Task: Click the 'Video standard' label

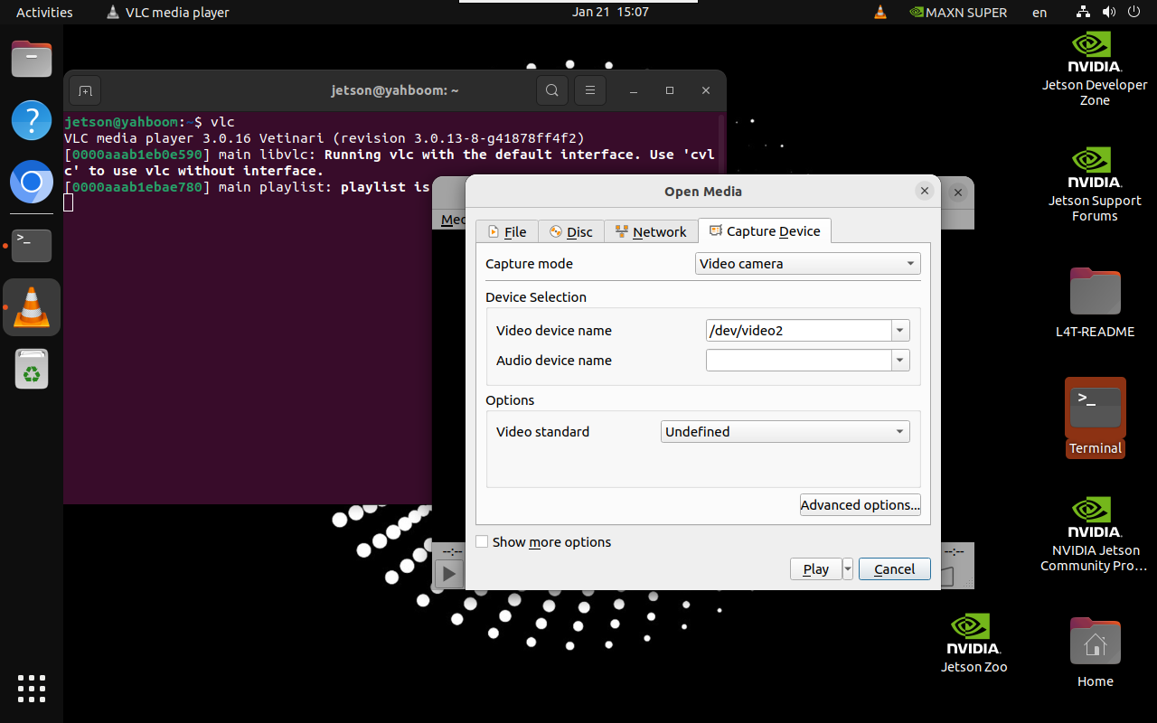Action: coord(542,432)
